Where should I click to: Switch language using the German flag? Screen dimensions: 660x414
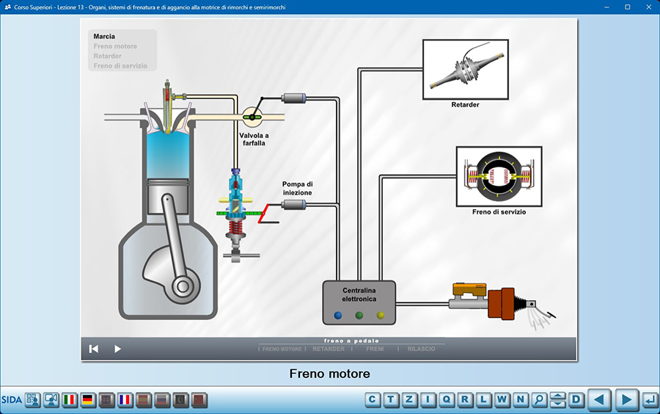[x=88, y=400]
